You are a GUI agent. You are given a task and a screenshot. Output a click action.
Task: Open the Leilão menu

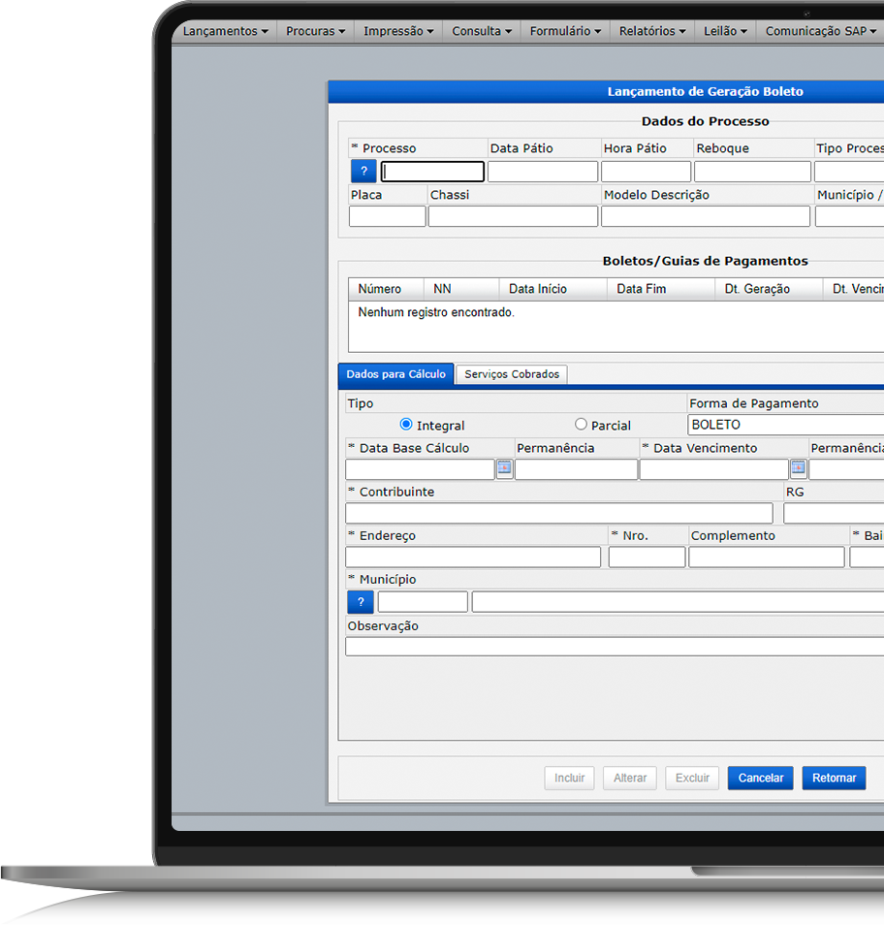[x=725, y=31]
